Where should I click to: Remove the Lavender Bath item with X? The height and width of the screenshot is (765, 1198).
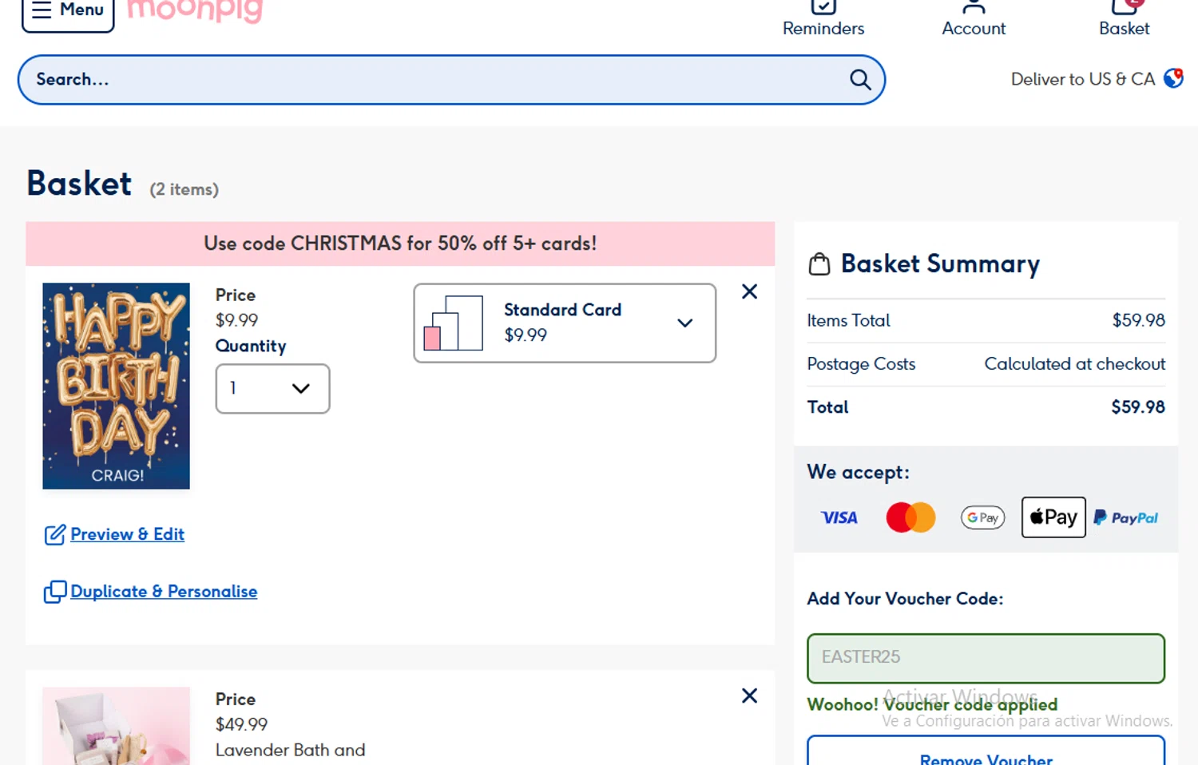(749, 696)
